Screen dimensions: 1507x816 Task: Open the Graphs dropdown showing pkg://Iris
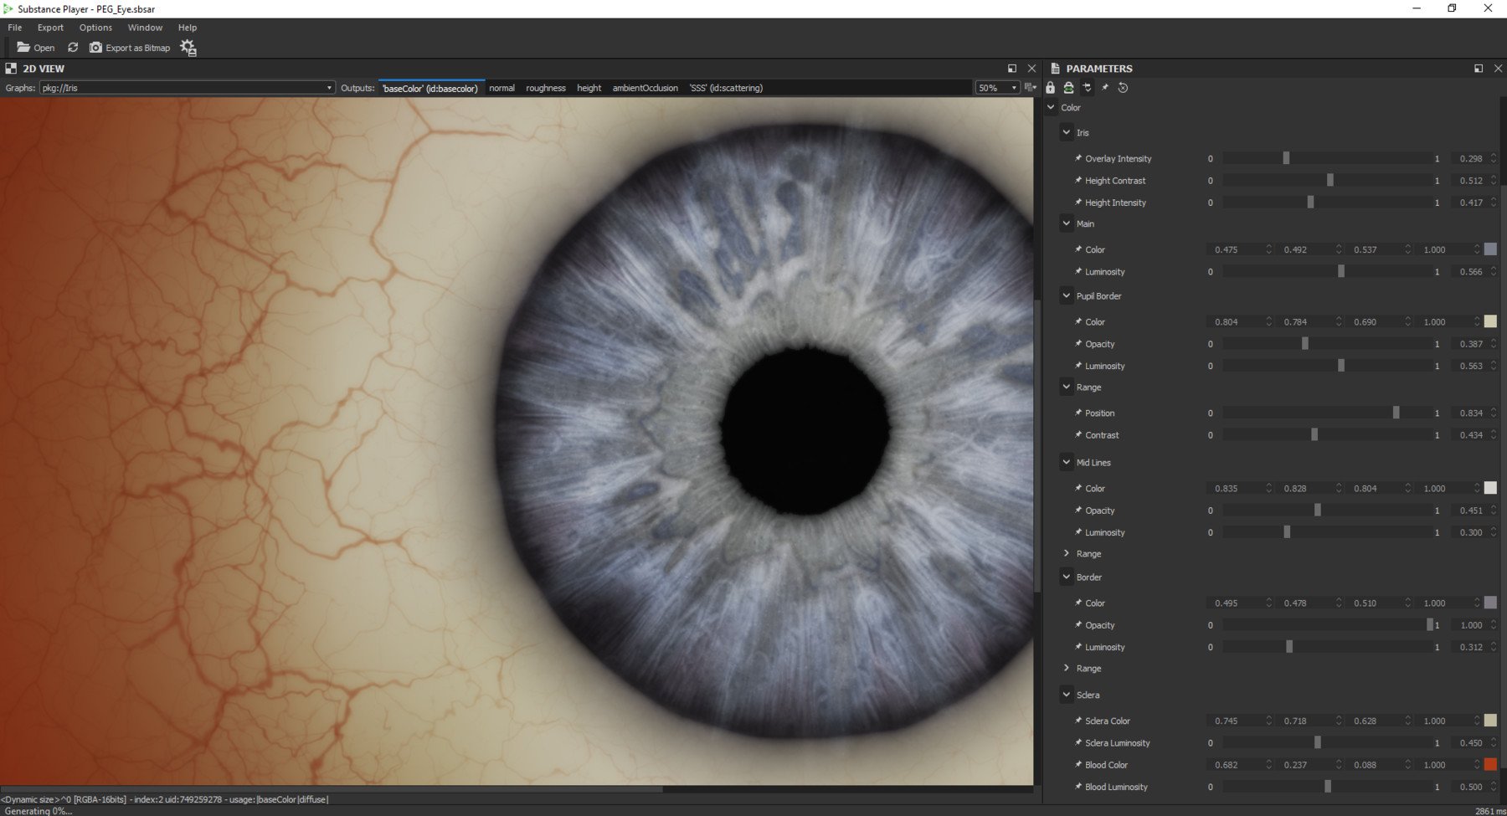pyautogui.click(x=187, y=88)
